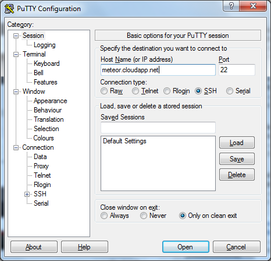Open Serial settings in category tree
The width and height of the screenshot is (271, 261).
click(41, 203)
